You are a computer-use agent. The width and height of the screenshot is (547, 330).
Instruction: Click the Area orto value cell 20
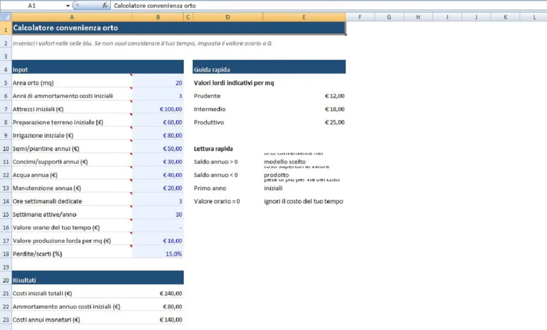tap(158, 83)
